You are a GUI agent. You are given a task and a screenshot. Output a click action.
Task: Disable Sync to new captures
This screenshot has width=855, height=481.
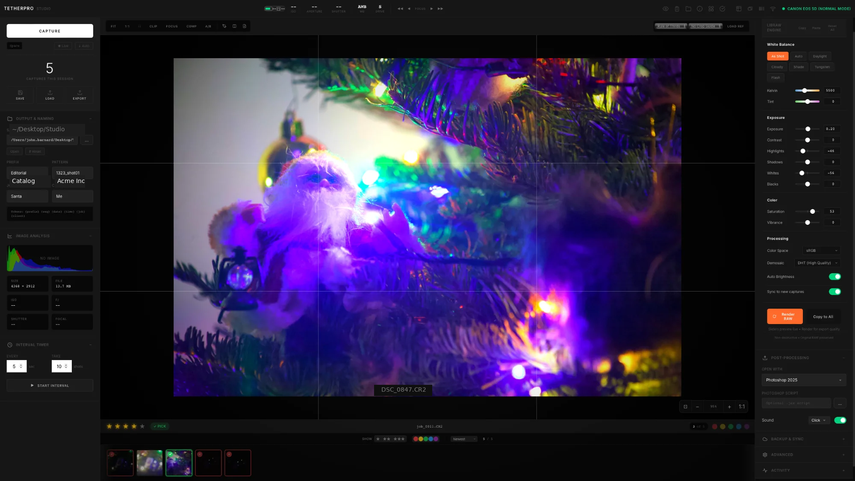coord(834,292)
